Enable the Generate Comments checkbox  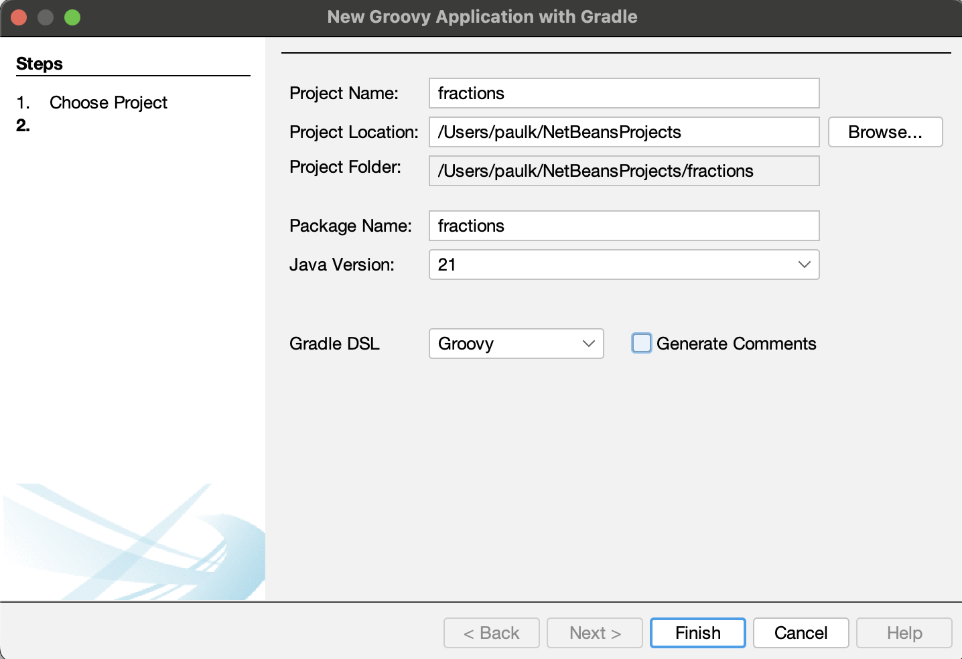(x=641, y=344)
